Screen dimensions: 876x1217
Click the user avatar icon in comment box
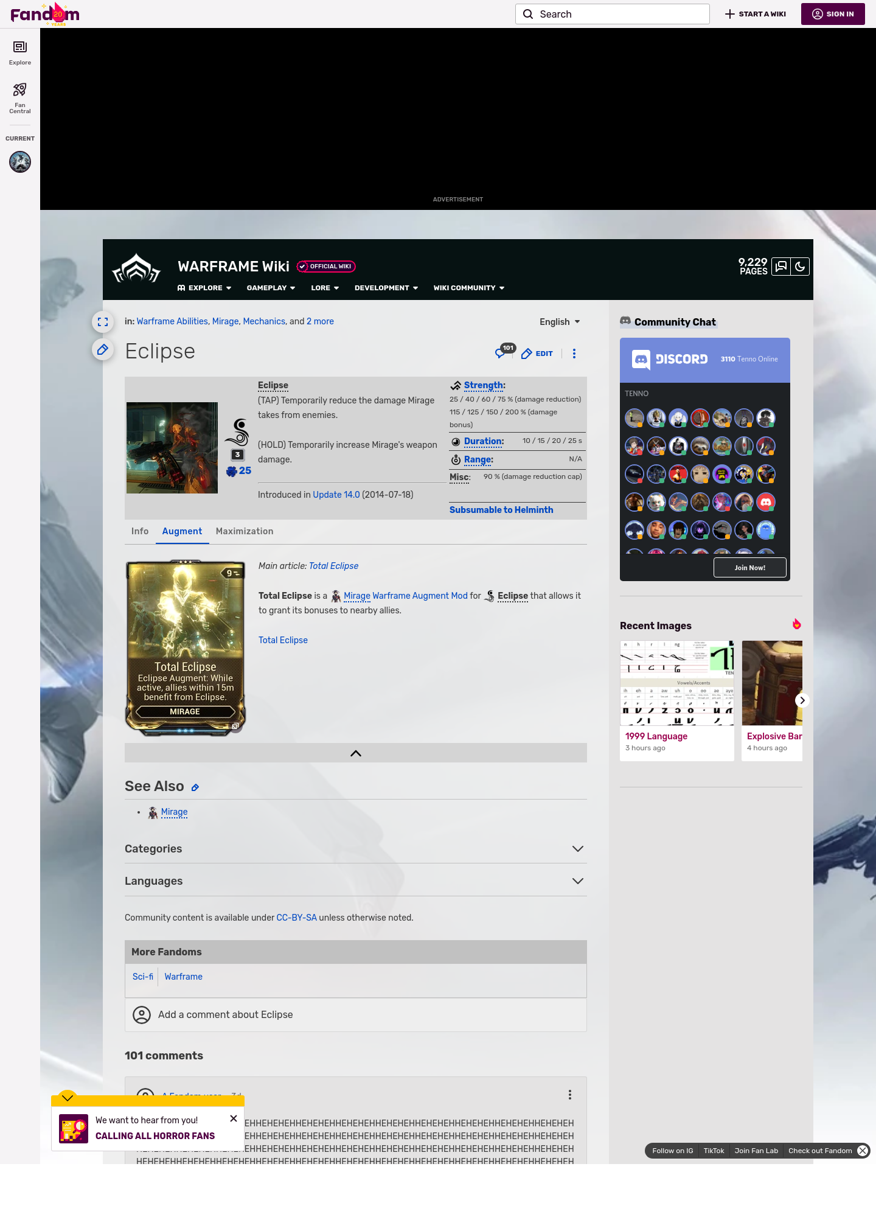click(142, 1015)
